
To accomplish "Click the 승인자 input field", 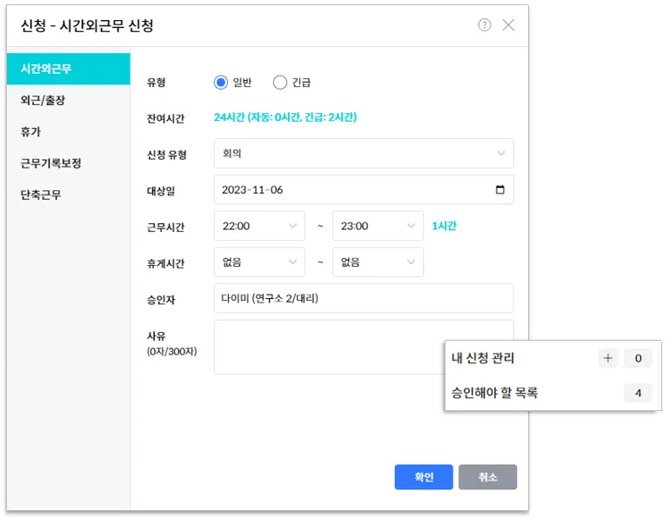I will tap(363, 298).
